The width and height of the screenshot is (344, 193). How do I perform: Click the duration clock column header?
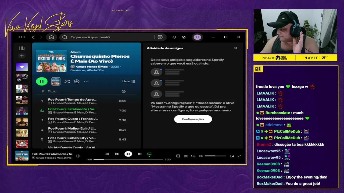[123, 91]
